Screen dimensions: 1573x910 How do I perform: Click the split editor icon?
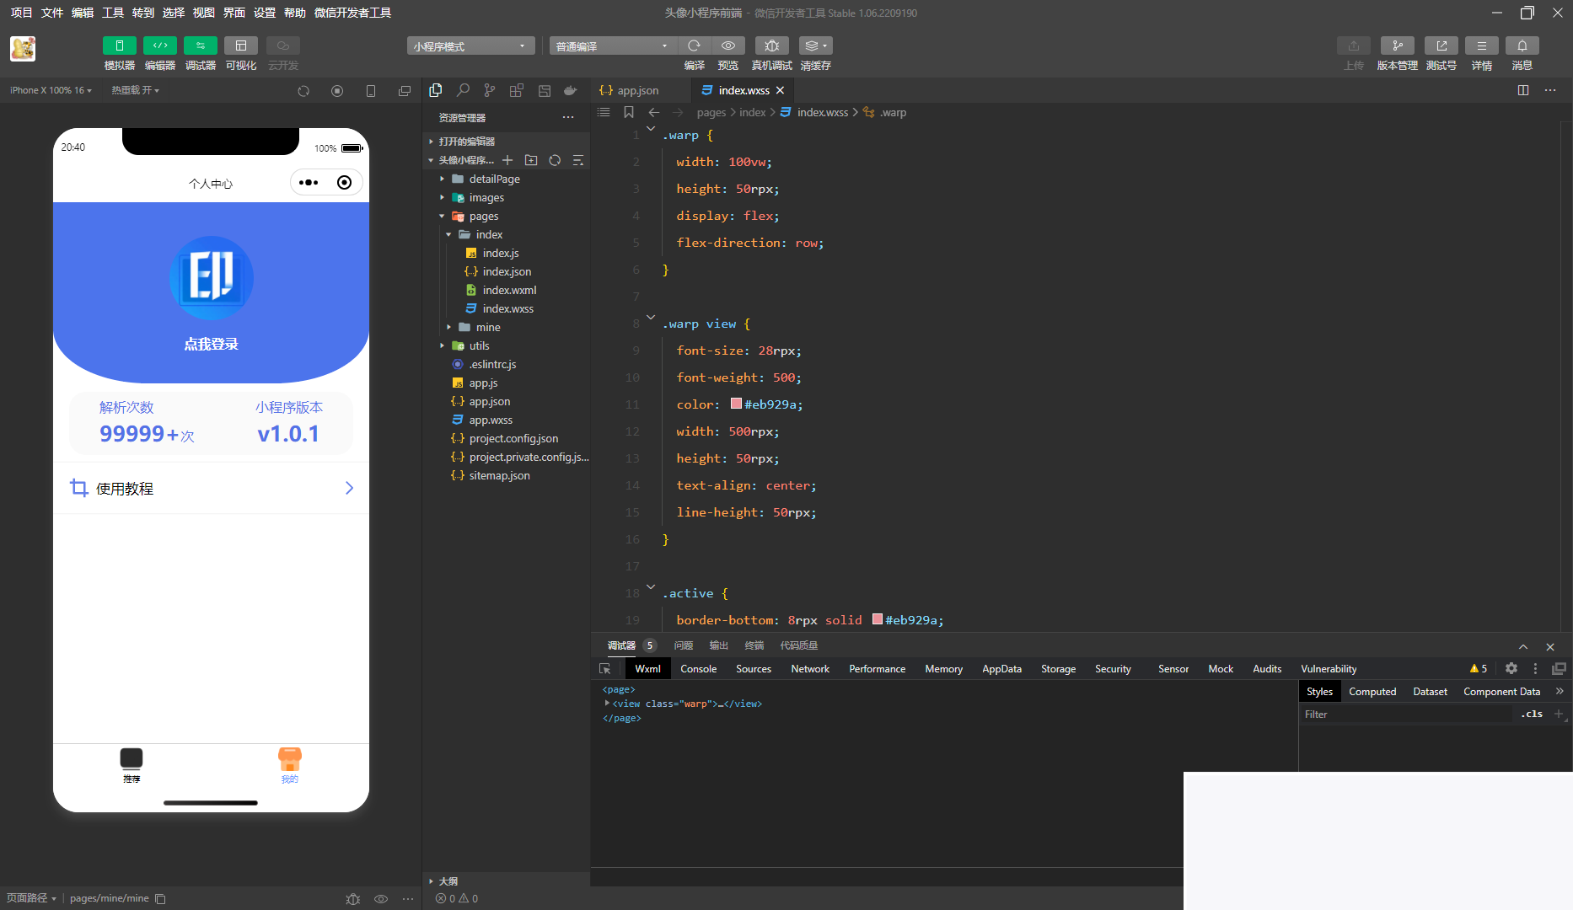click(x=1523, y=90)
